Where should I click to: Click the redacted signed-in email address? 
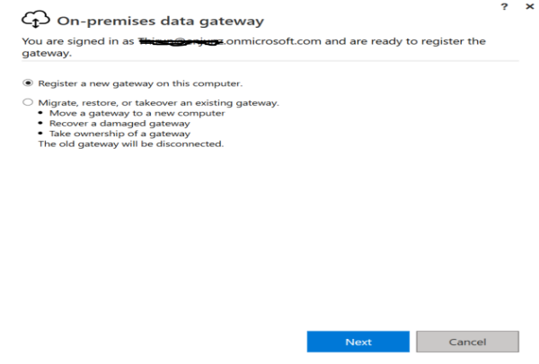pos(181,41)
